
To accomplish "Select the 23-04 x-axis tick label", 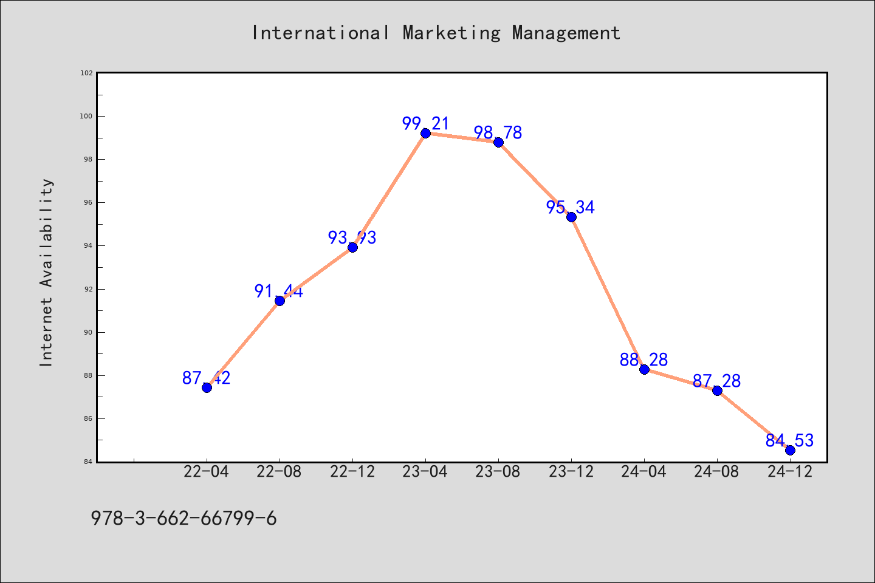I will (x=425, y=471).
